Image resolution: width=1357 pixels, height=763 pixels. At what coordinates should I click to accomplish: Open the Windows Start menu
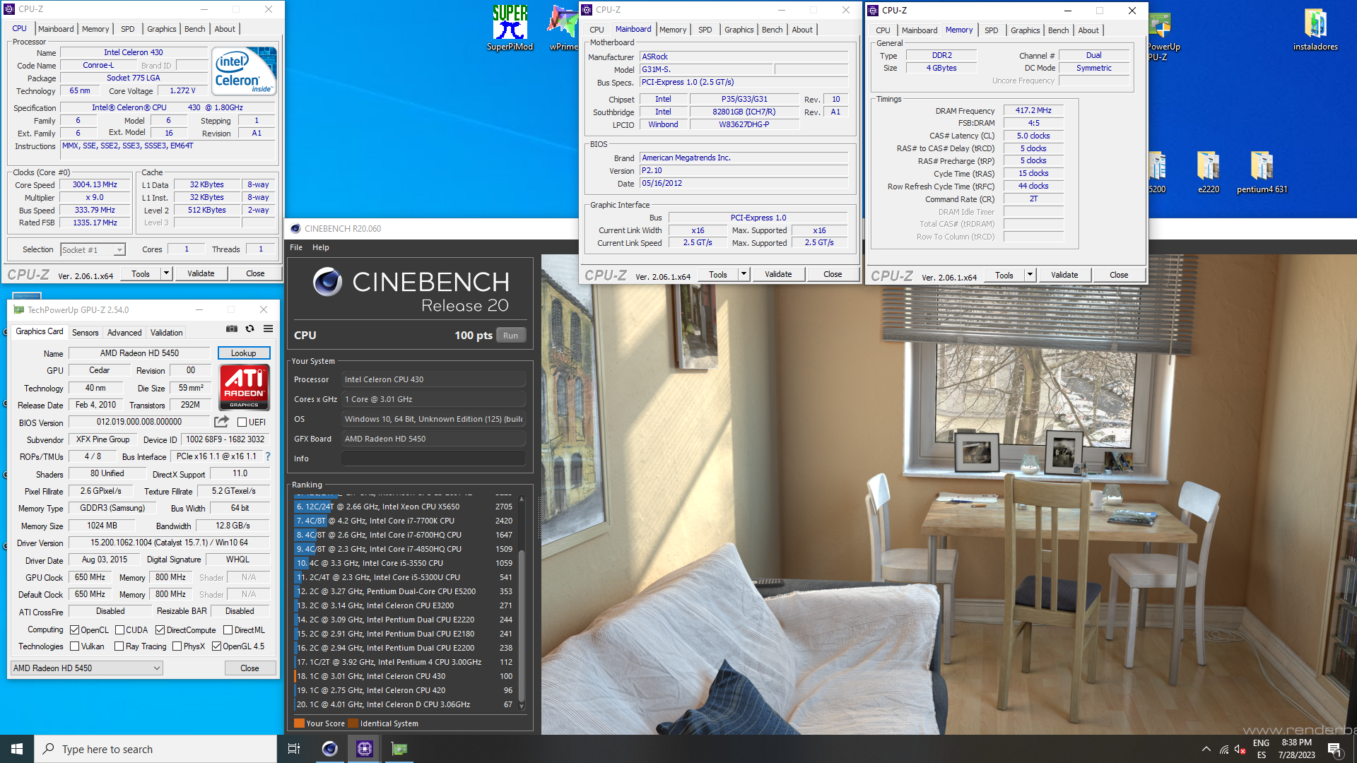point(17,749)
